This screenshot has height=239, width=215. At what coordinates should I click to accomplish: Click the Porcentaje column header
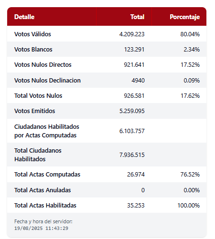[185, 17]
